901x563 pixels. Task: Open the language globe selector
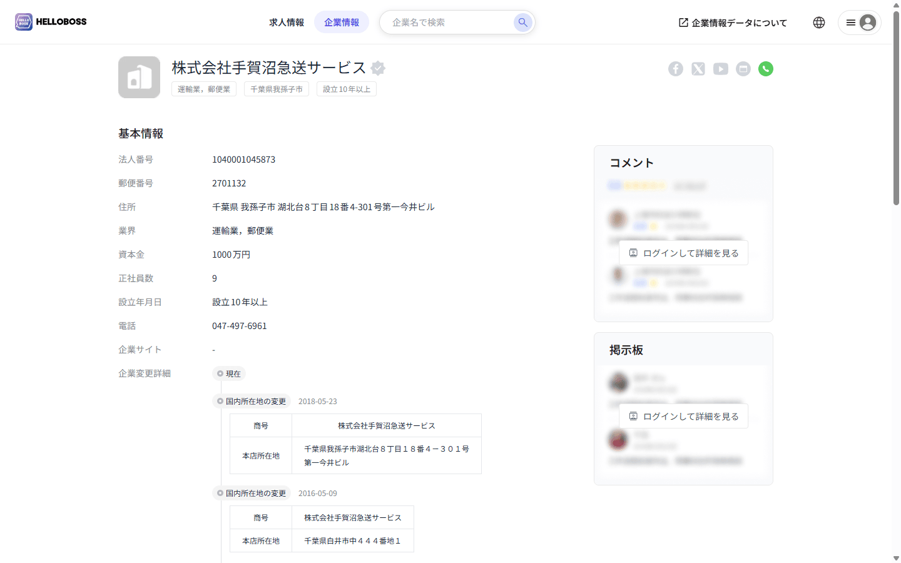point(819,23)
